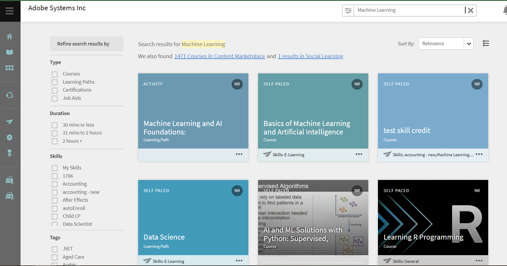
Task: Switch to list view beside Sort By
Action: pos(486,43)
